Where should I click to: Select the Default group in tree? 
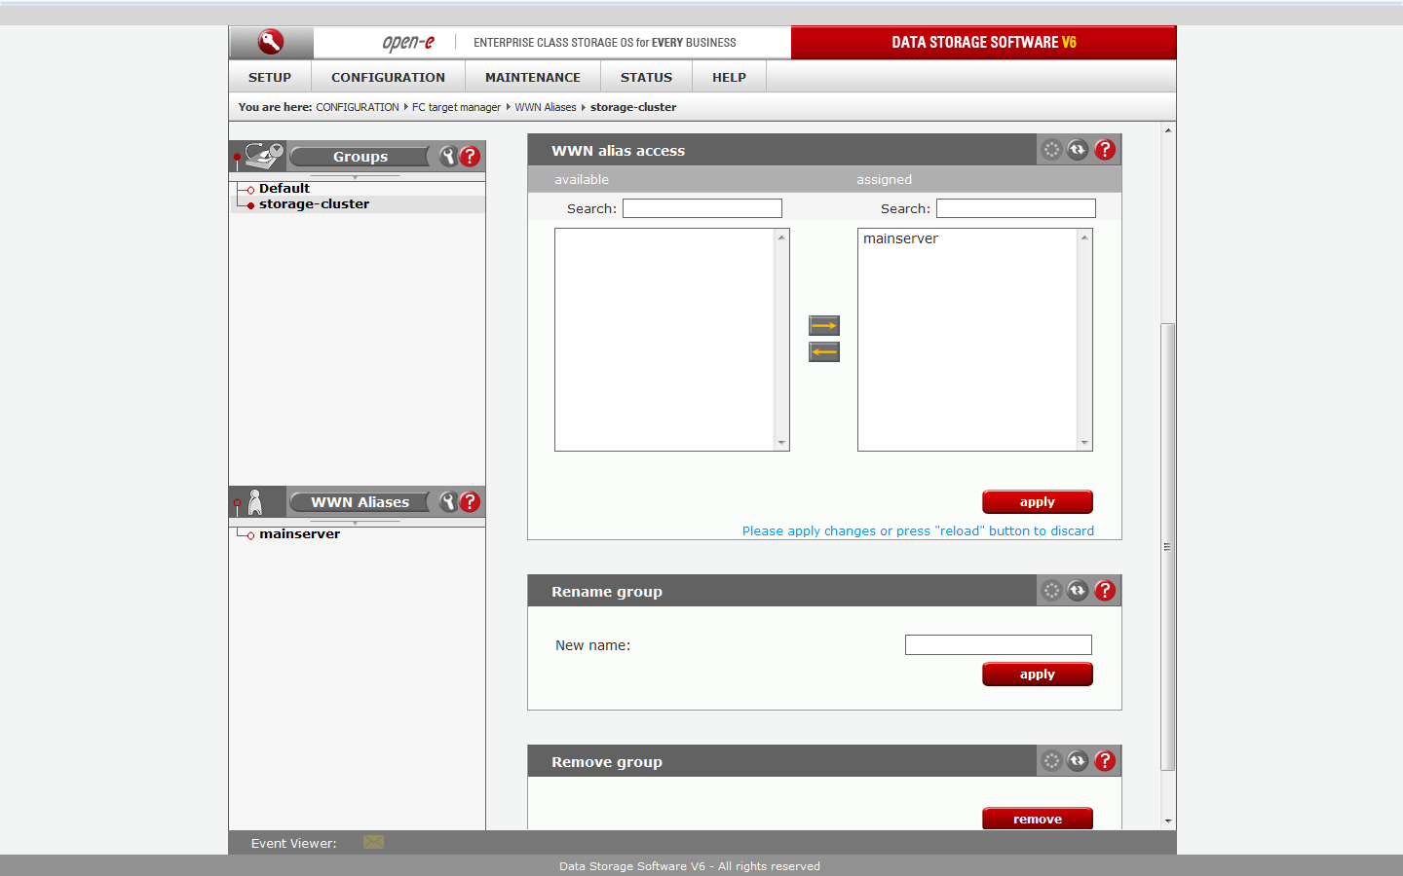point(284,189)
